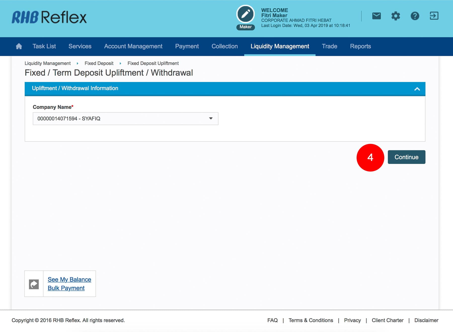
Task: Open the Payment menu
Action: tap(187, 46)
